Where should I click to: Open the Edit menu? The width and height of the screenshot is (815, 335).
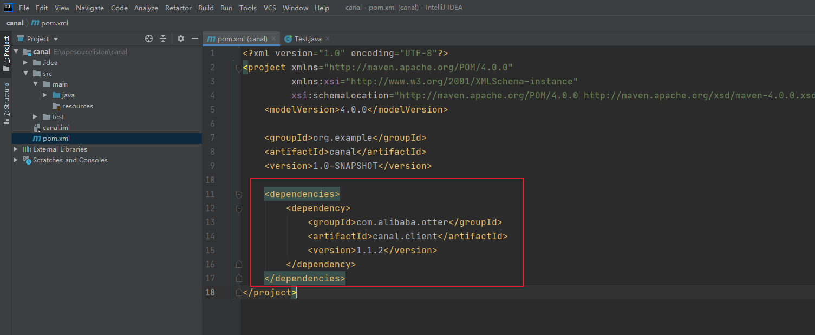click(x=42, y=8)
